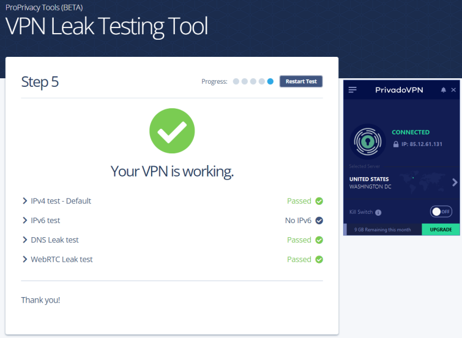Click the 'DNS Leak test' label
462x338 pixels.
[55, 240]
